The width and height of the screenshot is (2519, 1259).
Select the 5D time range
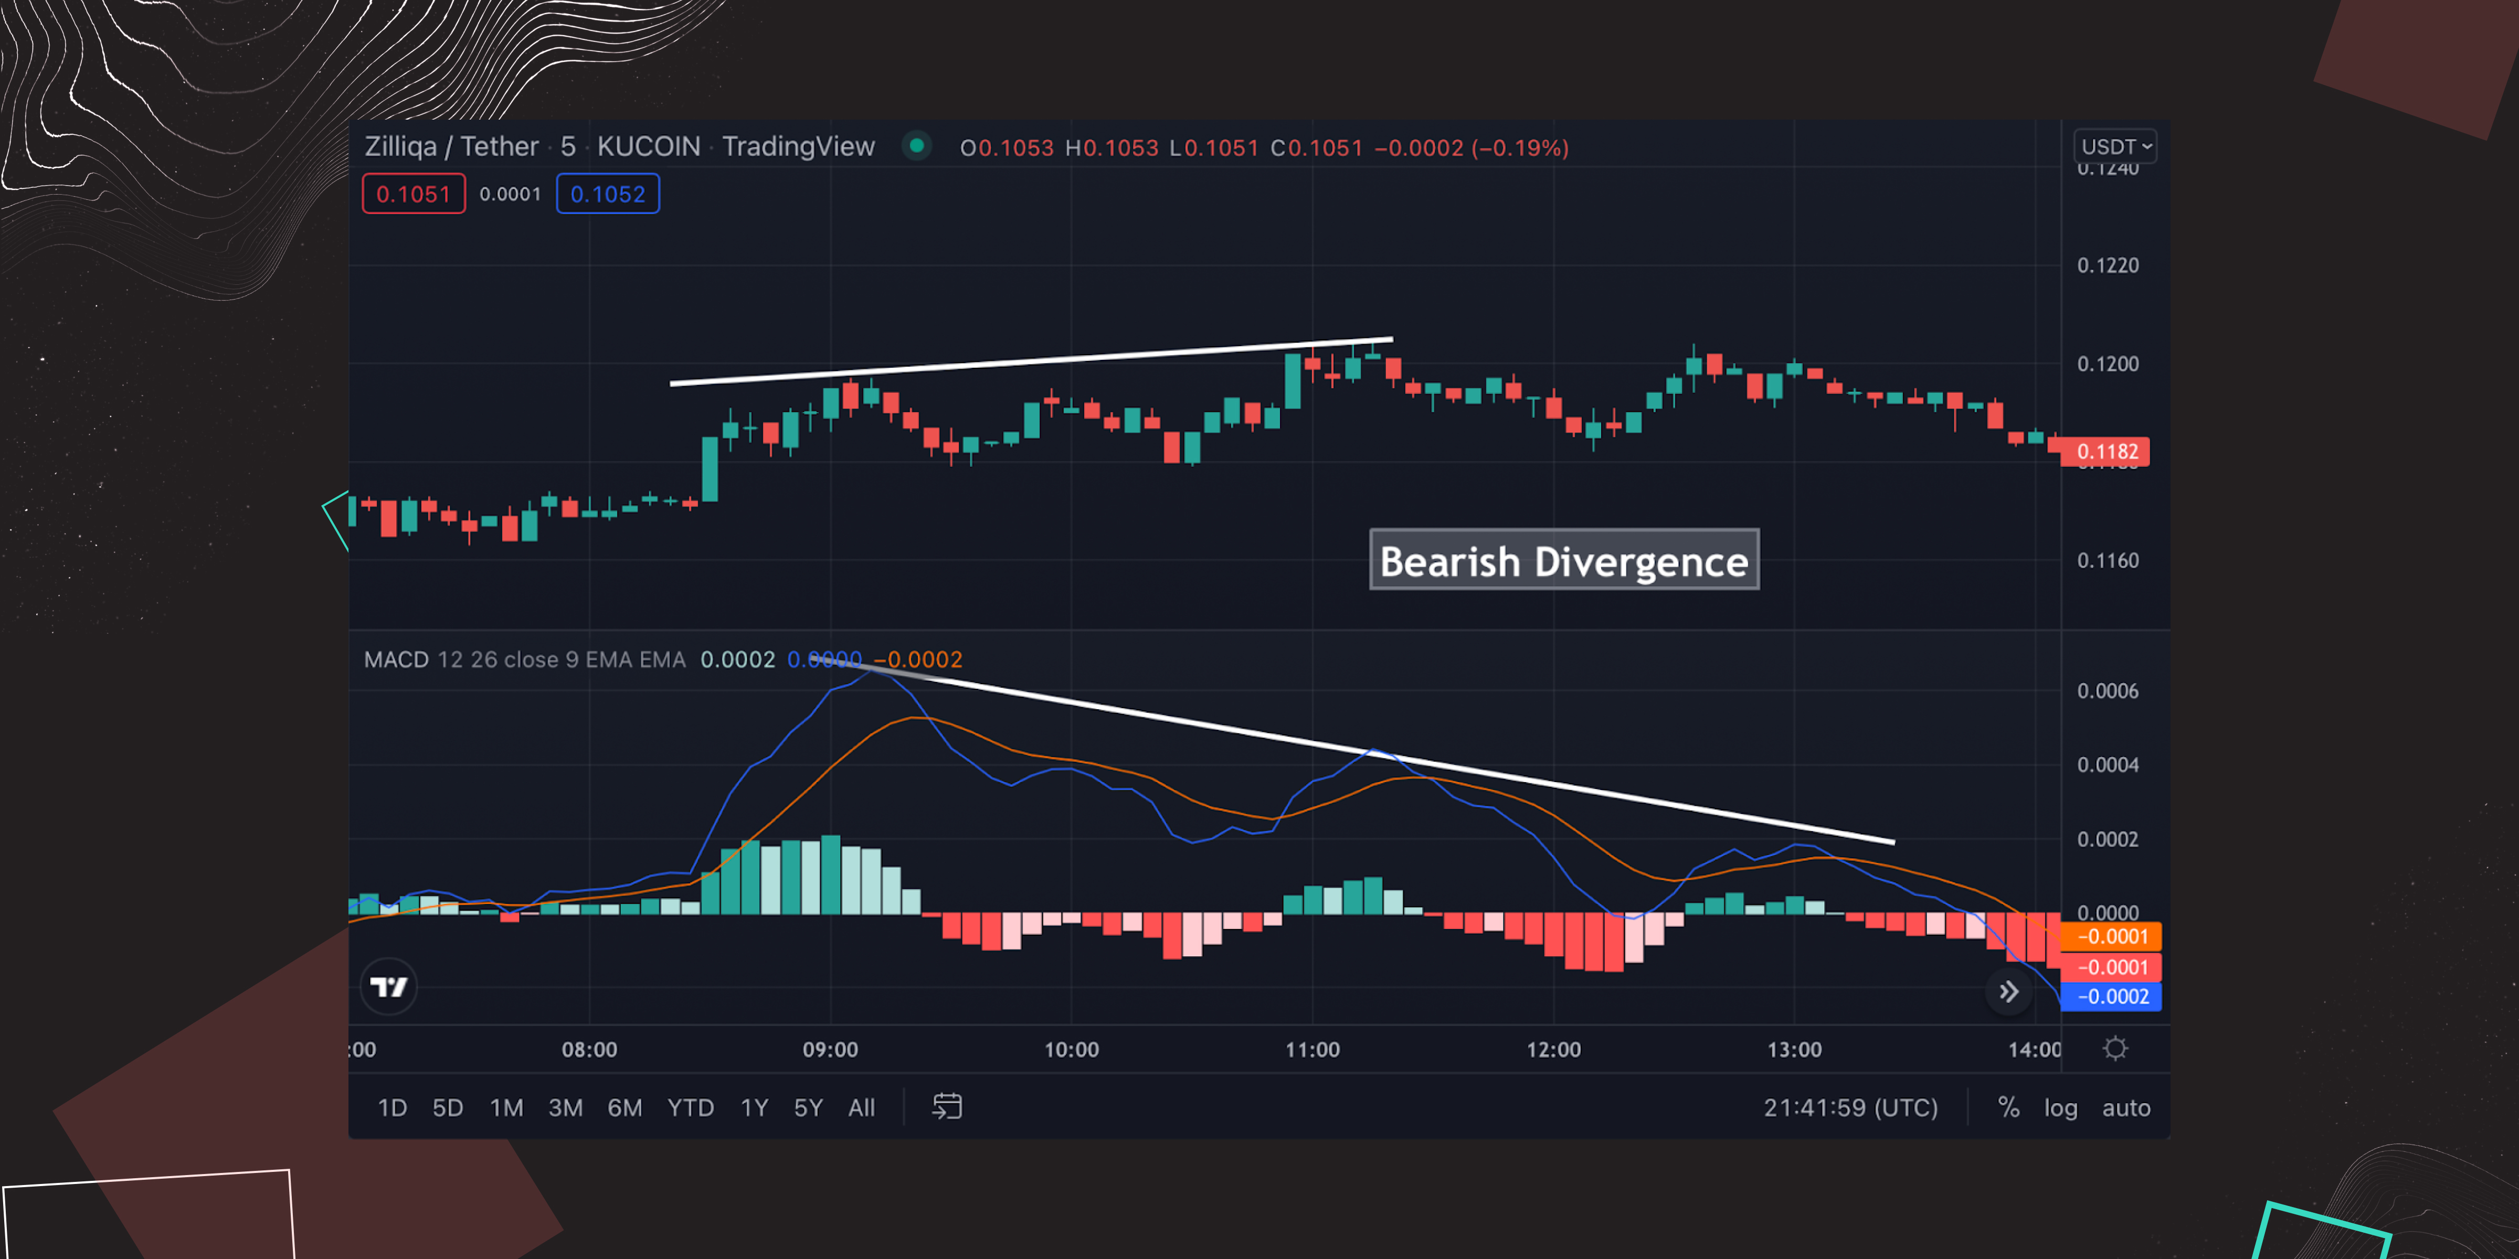tap(448, 1107)
